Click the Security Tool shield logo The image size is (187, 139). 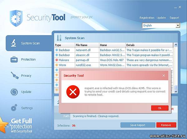click(x=16, y=18)
